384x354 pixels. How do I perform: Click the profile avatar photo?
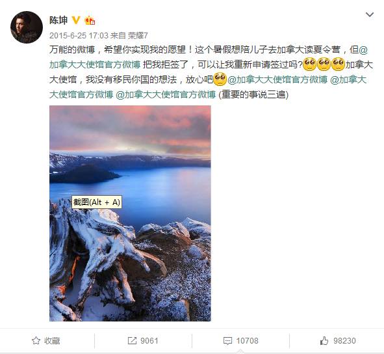coord(27,27)
